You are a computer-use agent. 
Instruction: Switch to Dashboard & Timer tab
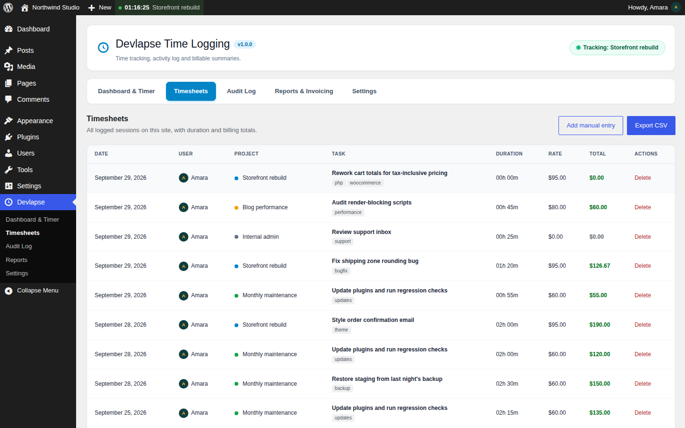tap(127, 91)
